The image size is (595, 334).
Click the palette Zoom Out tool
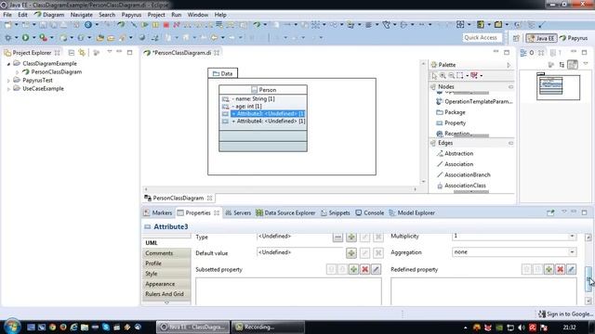pyautogui.click(x=451, y=76)
